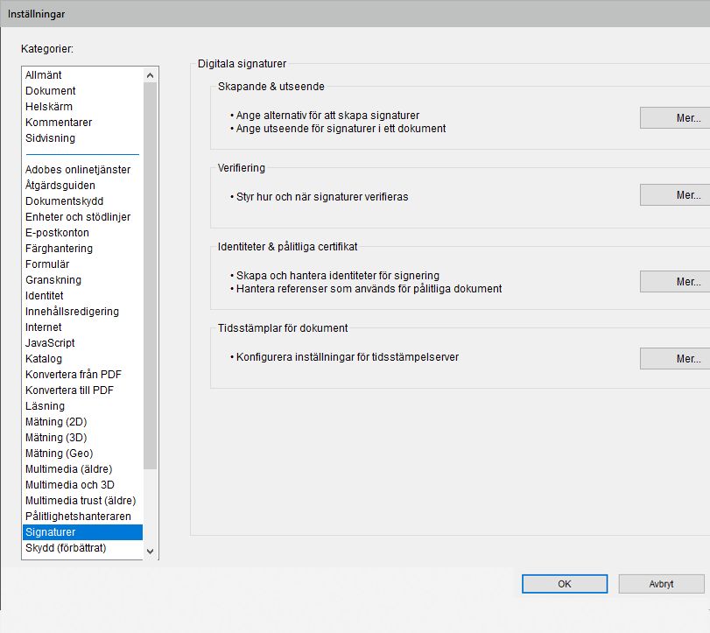Select Pålitlighetshanteraren category
Screen dimensions: 710x633
(74, 516)
